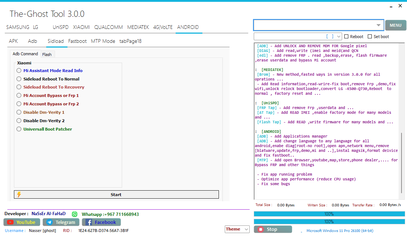Switch to the QUALCOMM tab
Image resolution: width=407 pixels, height=236 pixels.
(x=108, y=27)
